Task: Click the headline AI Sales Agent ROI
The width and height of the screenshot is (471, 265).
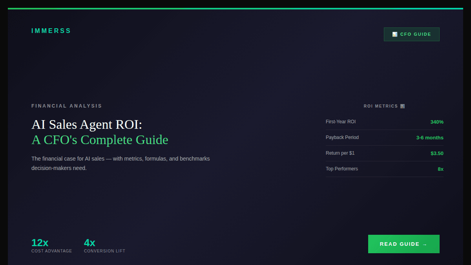Action: coord(87,124)
